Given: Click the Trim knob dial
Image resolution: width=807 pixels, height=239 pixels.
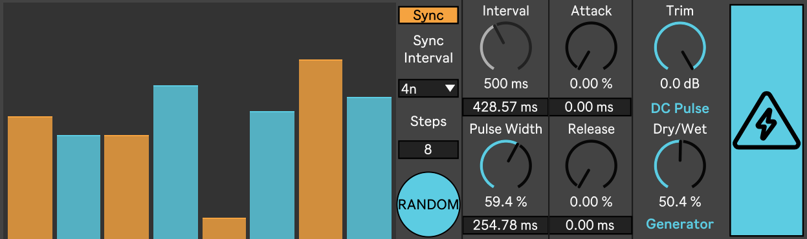Looking at the screenshot, I should pos(680,46).
